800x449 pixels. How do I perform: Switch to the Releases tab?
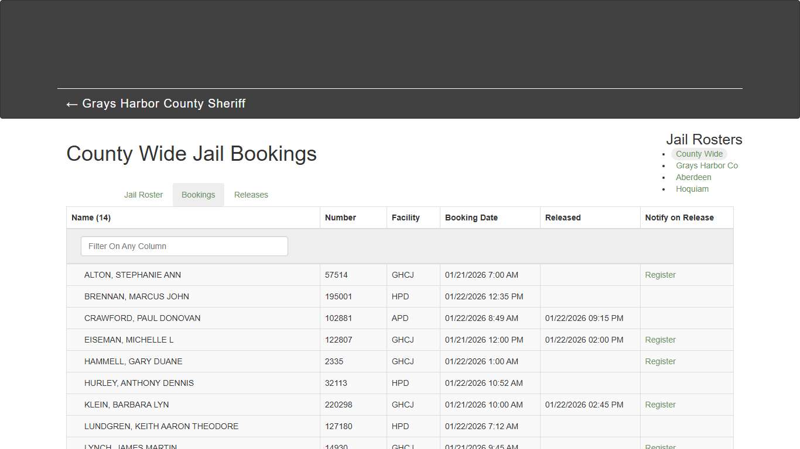pos(251,195)
